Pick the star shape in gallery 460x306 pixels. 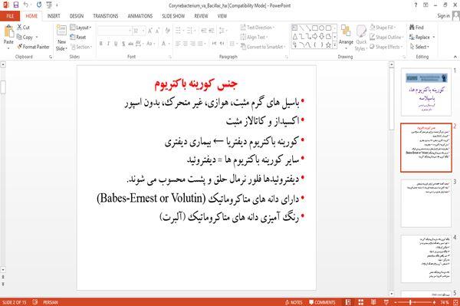pyautogui.click(x=328, y=45)
